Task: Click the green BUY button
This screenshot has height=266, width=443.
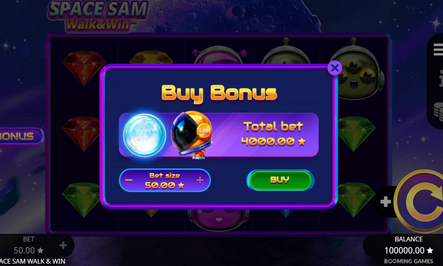Action: 280,180
